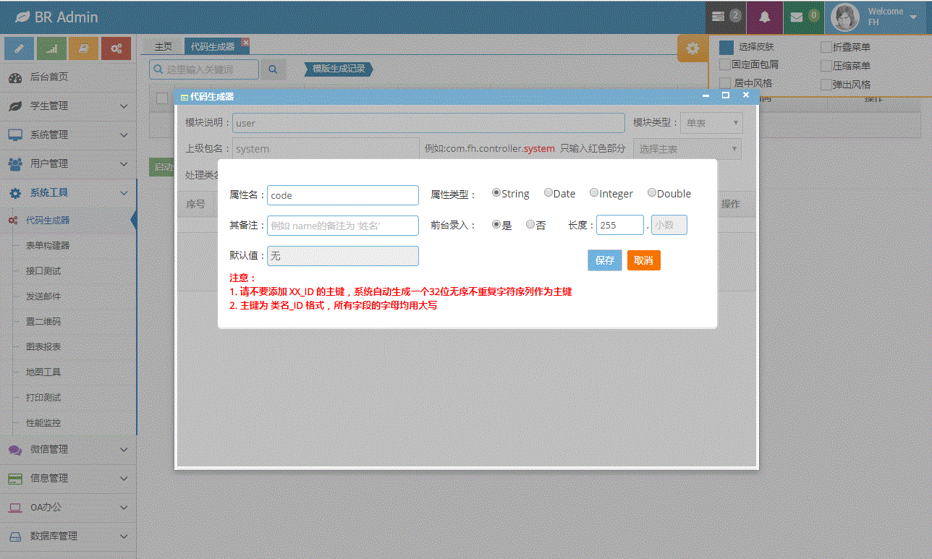
Task: Click the 长度 input showing 255
Action: coord(620,225)
